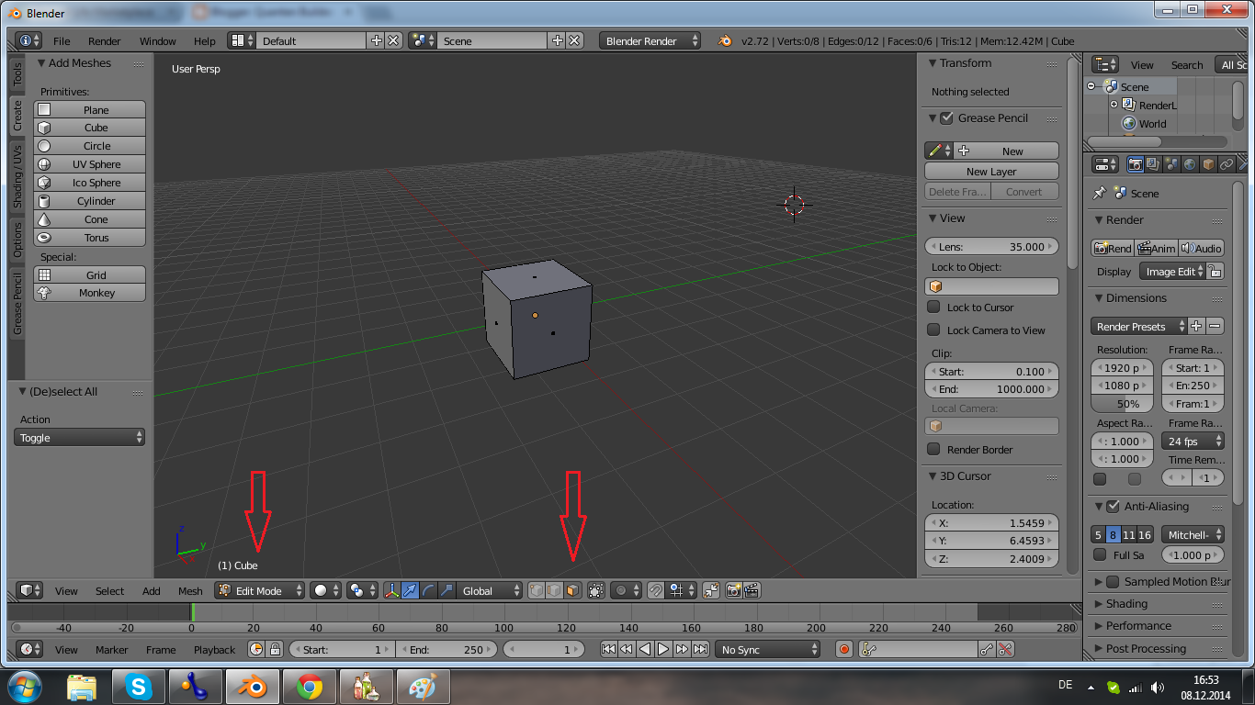Open the World properties panel icon
The image size is (1255, 705).
pos(1190,164)
